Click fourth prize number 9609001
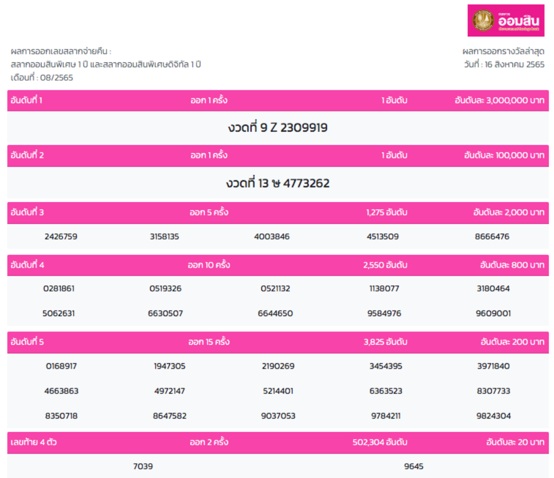This screenshot has height=478, width=554. tap(493, 313)
